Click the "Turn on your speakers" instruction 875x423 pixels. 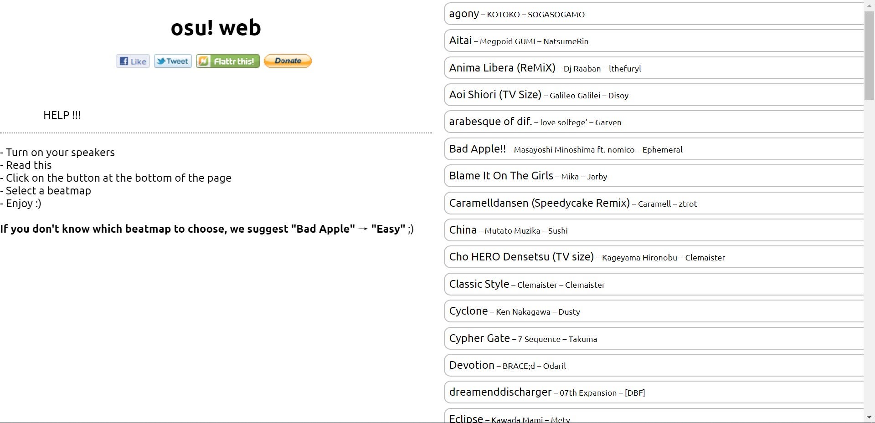57,153
